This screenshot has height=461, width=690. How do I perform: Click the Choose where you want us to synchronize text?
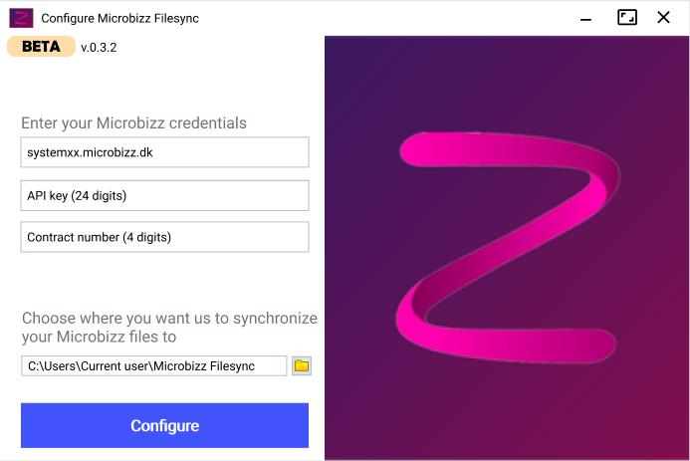[170, 318]
